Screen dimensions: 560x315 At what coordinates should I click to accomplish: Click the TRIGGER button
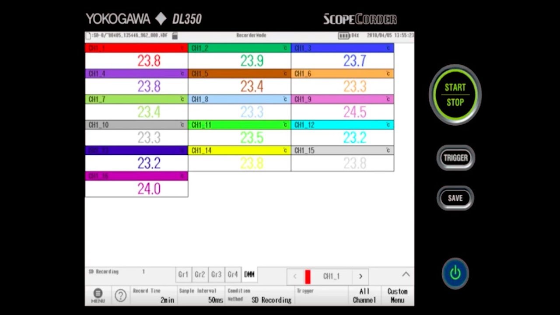pos(455,158)
